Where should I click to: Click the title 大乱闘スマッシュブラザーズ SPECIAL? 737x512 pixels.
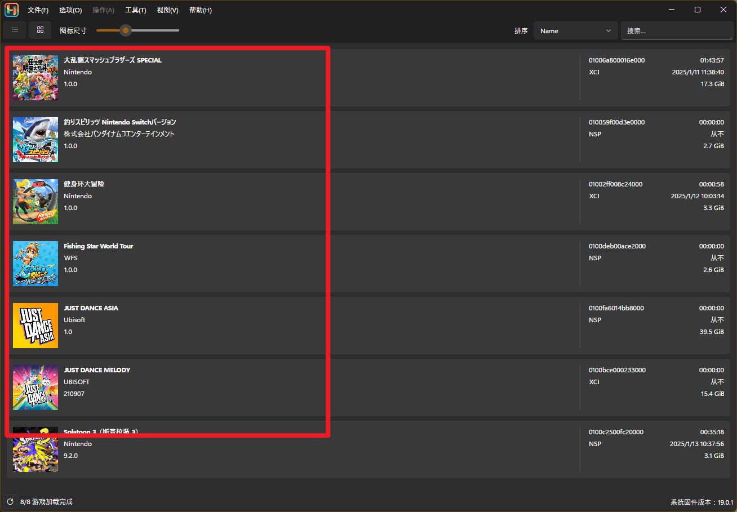[x=113, y=60]
